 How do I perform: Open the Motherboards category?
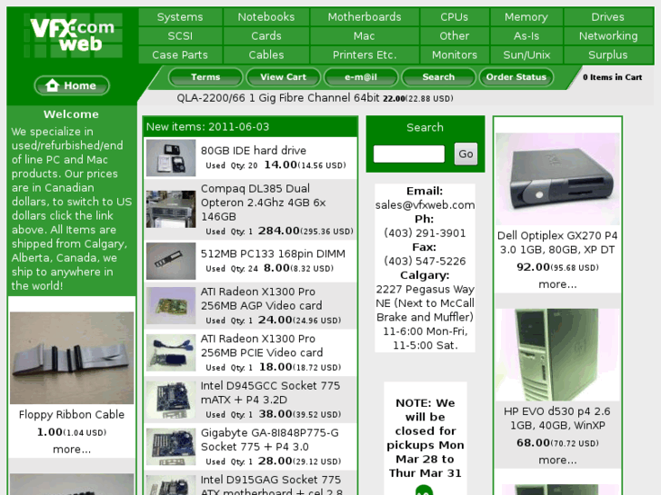point(364,17)
